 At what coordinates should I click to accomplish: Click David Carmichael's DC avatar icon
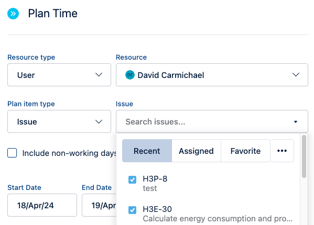(130, 75)
